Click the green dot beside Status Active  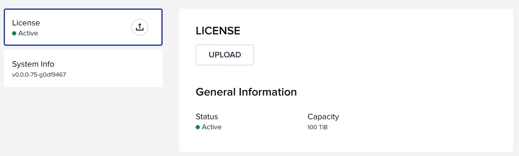tap(198, 127)
